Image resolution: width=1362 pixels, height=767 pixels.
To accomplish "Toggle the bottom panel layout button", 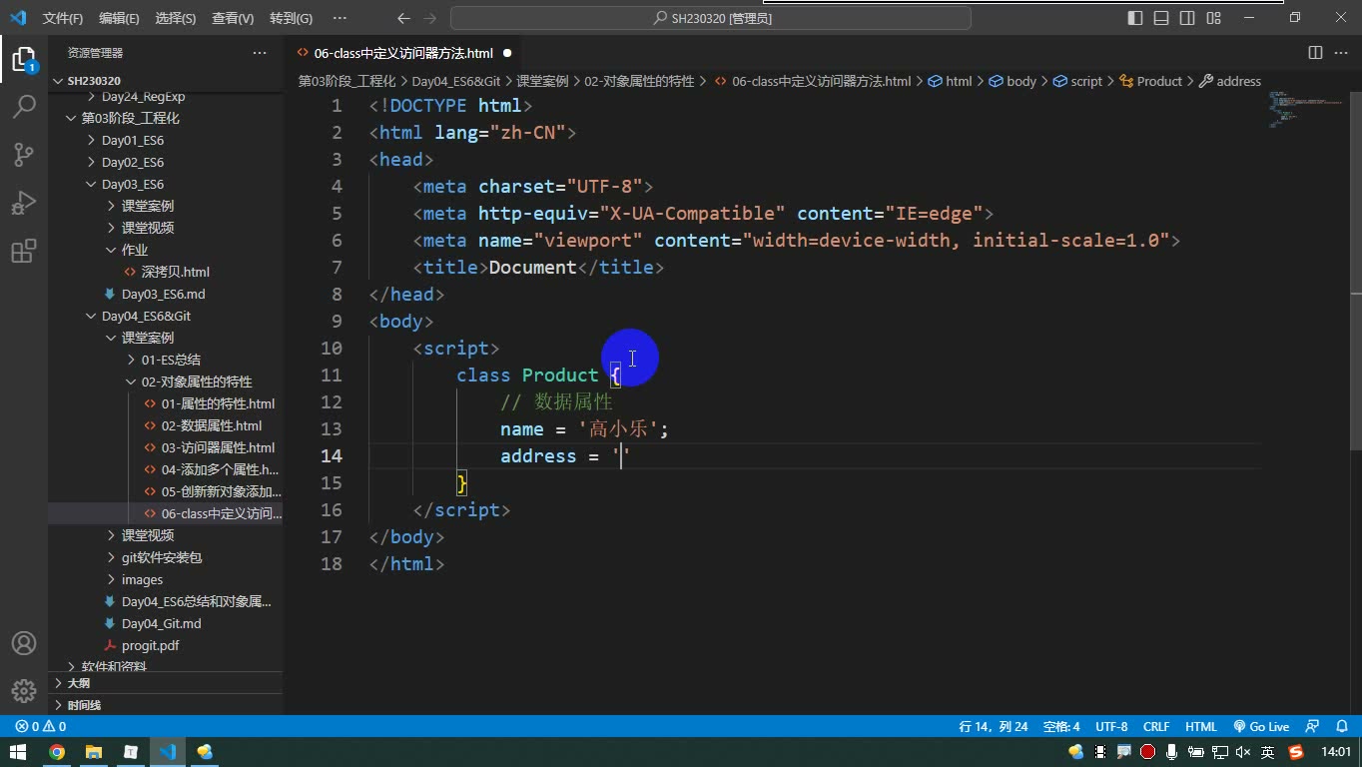I will pyautogui.click(x=1161, y=18).
